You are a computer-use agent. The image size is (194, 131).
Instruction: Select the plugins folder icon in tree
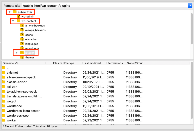[x=22, y=53]
